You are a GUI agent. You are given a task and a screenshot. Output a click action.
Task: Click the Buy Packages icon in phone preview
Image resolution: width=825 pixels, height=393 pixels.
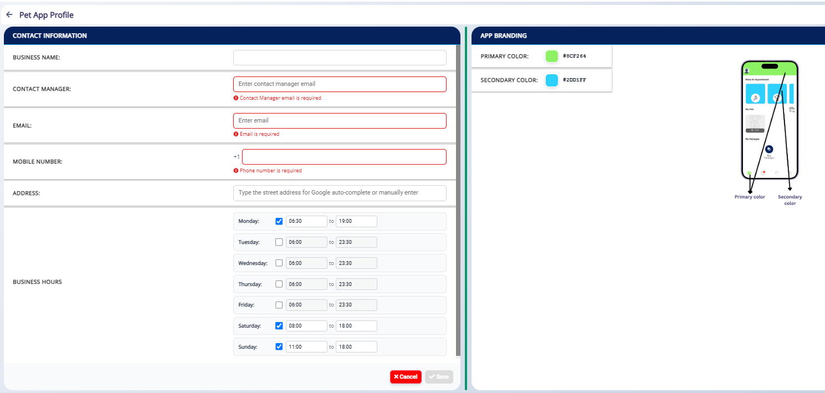tap(769, 149)
